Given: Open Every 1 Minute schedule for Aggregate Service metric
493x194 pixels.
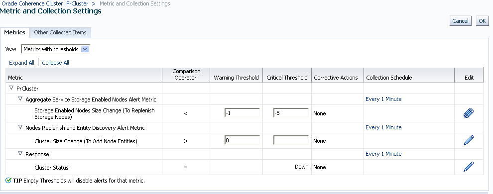Looking at the screenshot, I should tap(383, 99).
